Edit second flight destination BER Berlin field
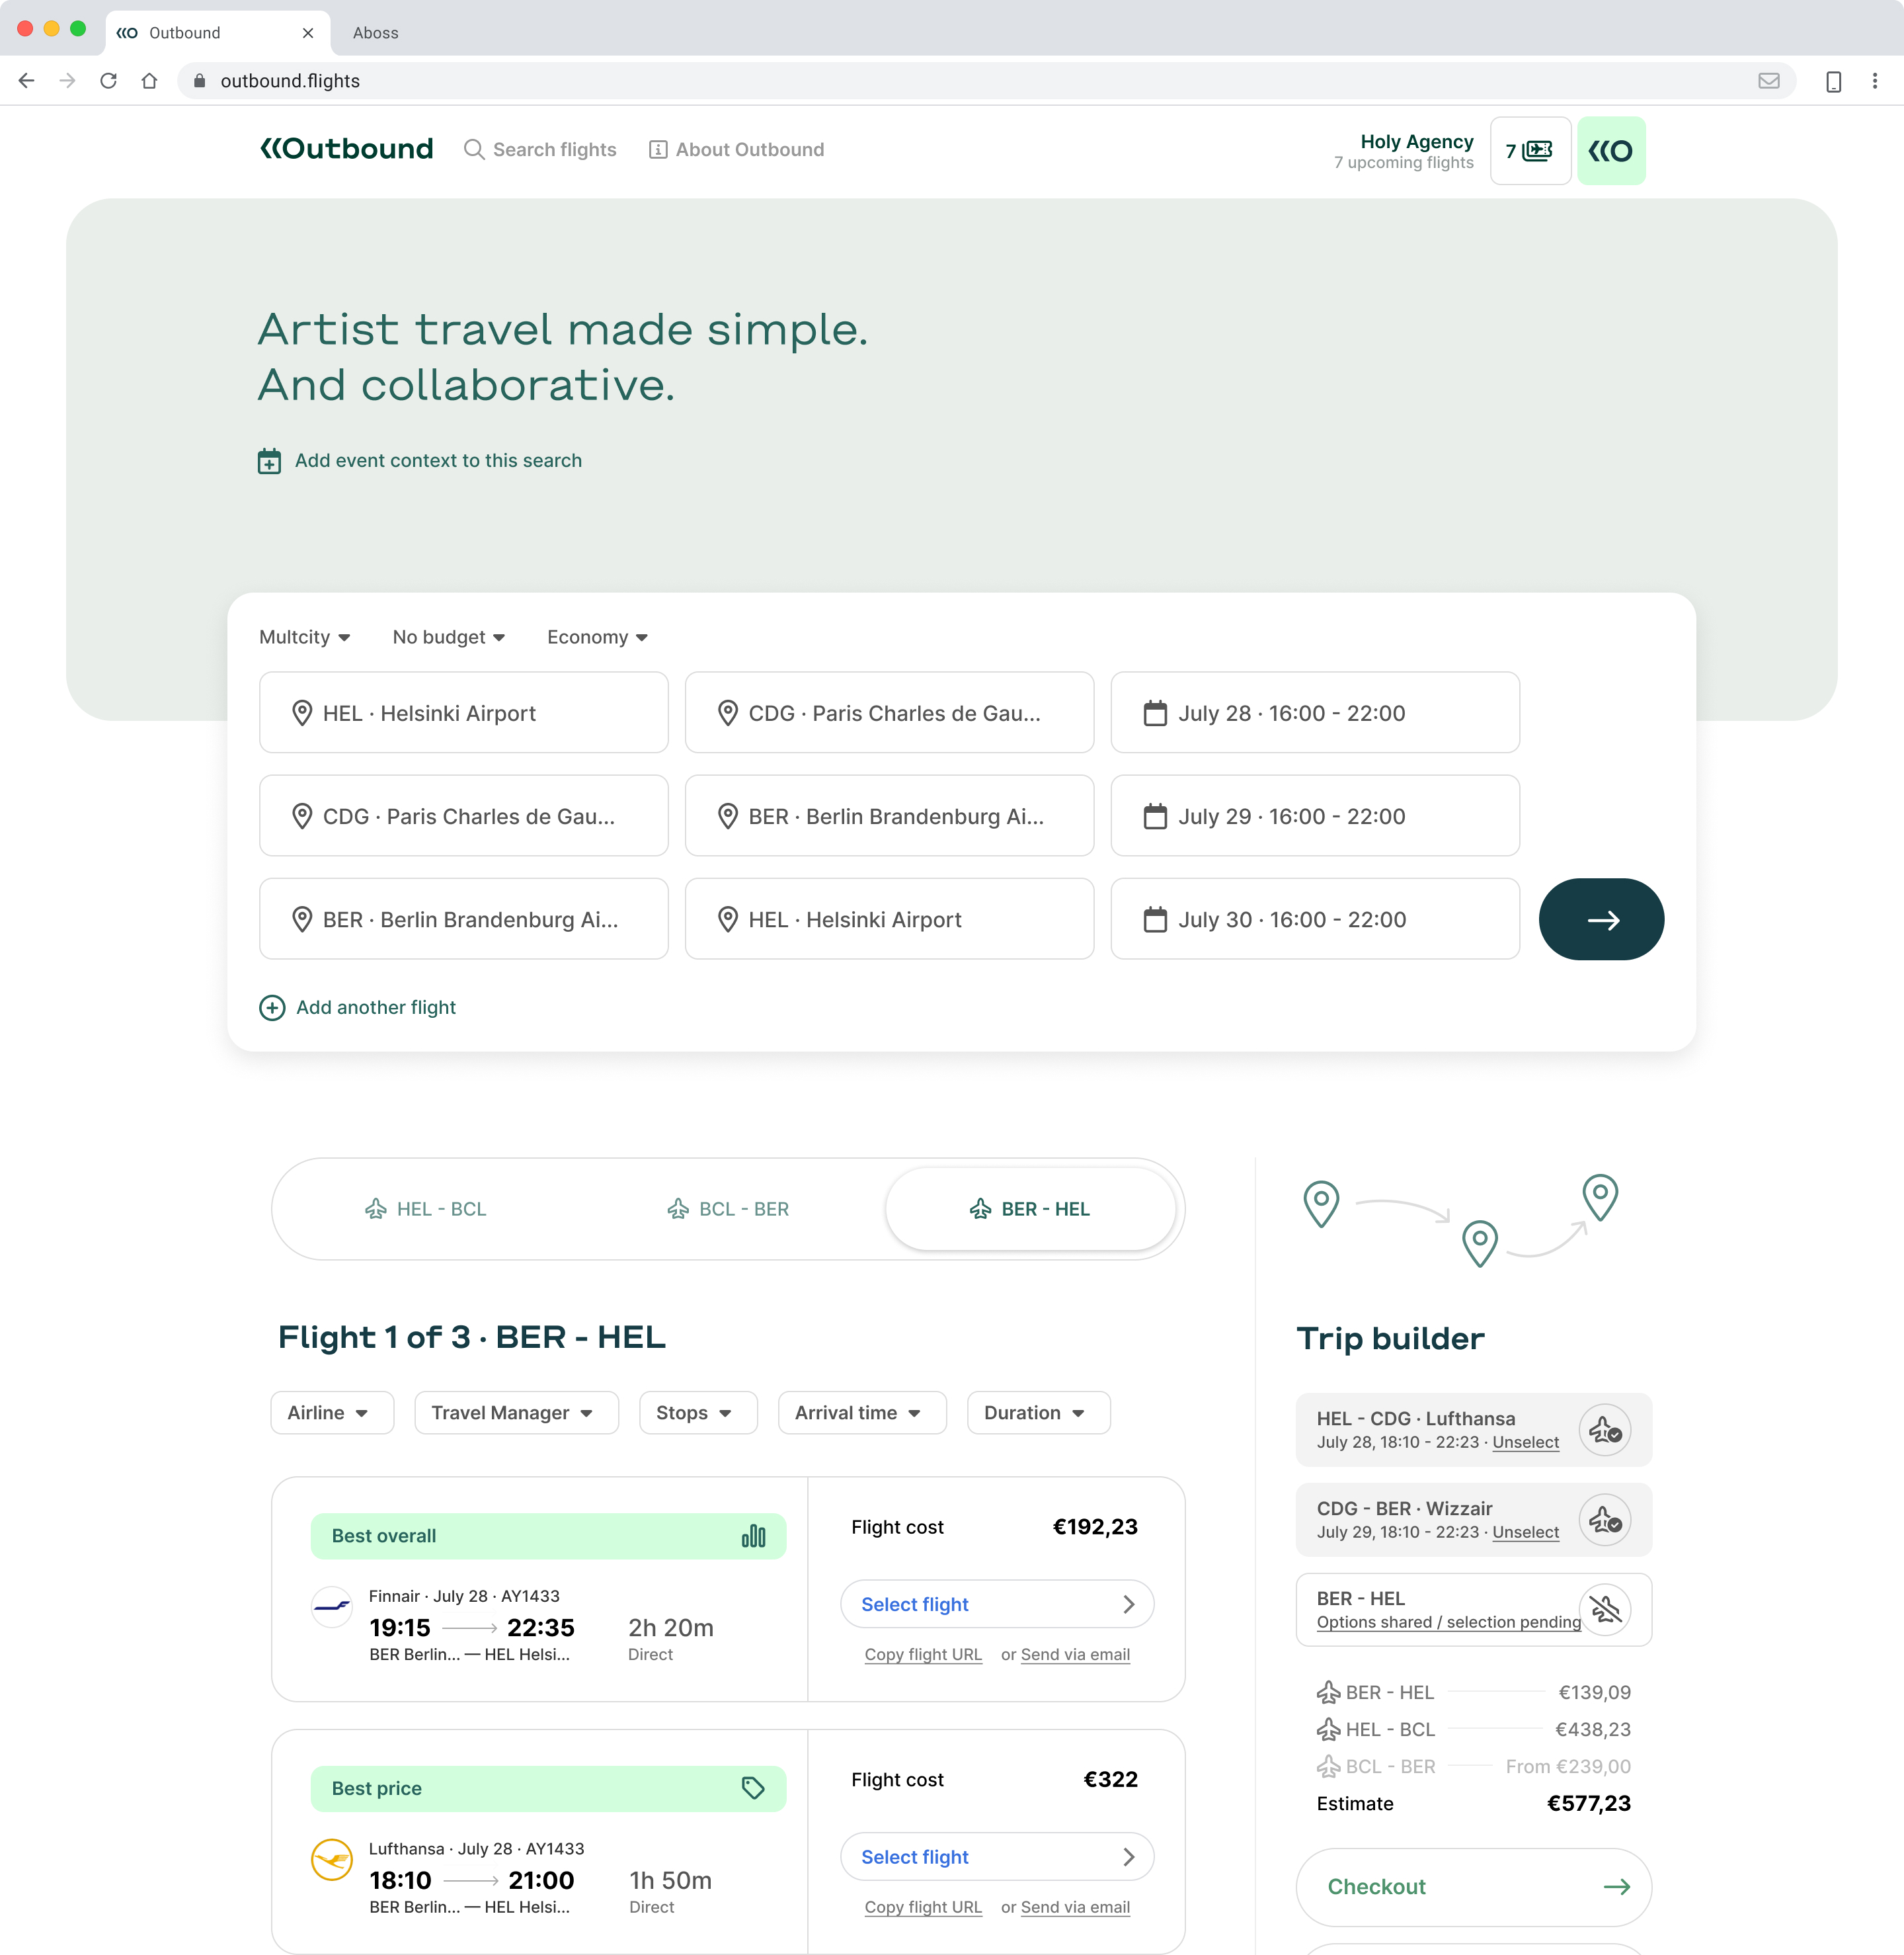1904x1955 pixels. pos(890,815)
